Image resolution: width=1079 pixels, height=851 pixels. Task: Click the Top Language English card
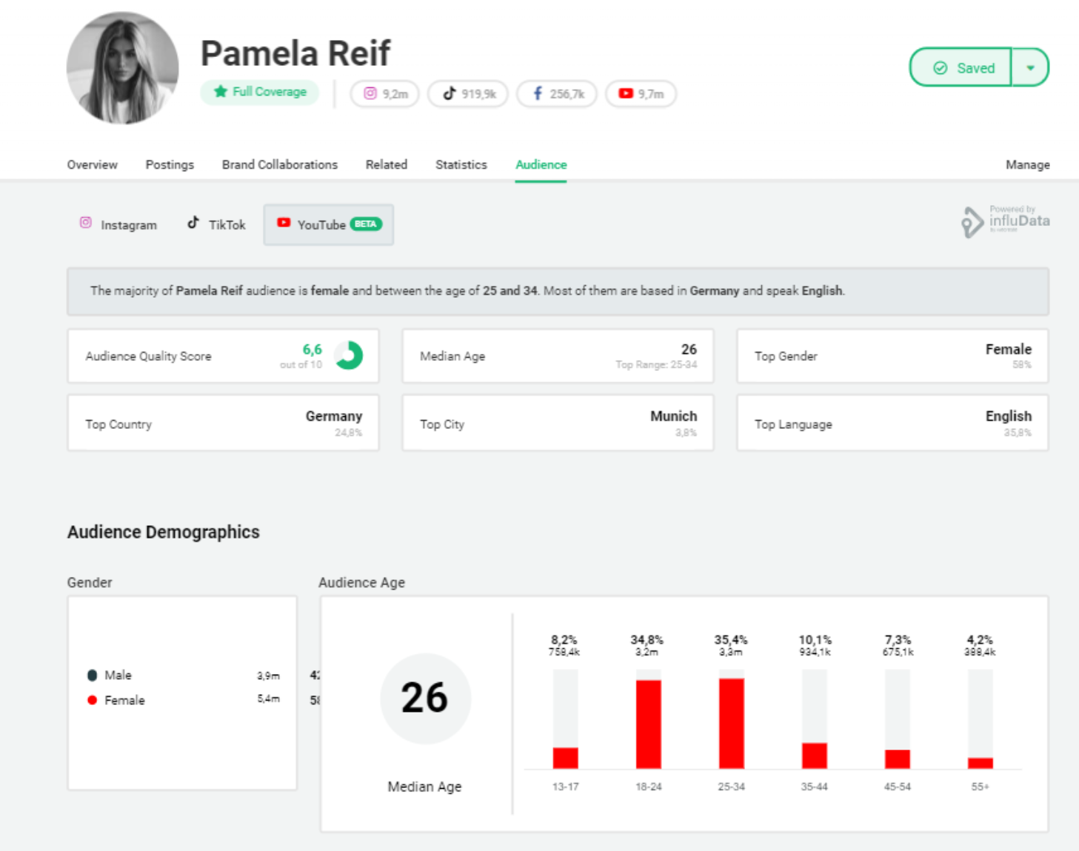pos(892,423)
